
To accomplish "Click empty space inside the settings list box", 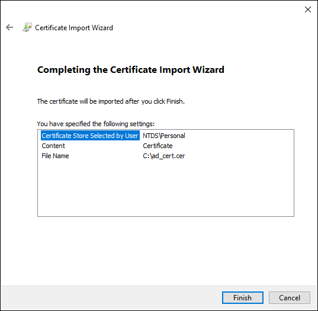I will tap(166, 188).
